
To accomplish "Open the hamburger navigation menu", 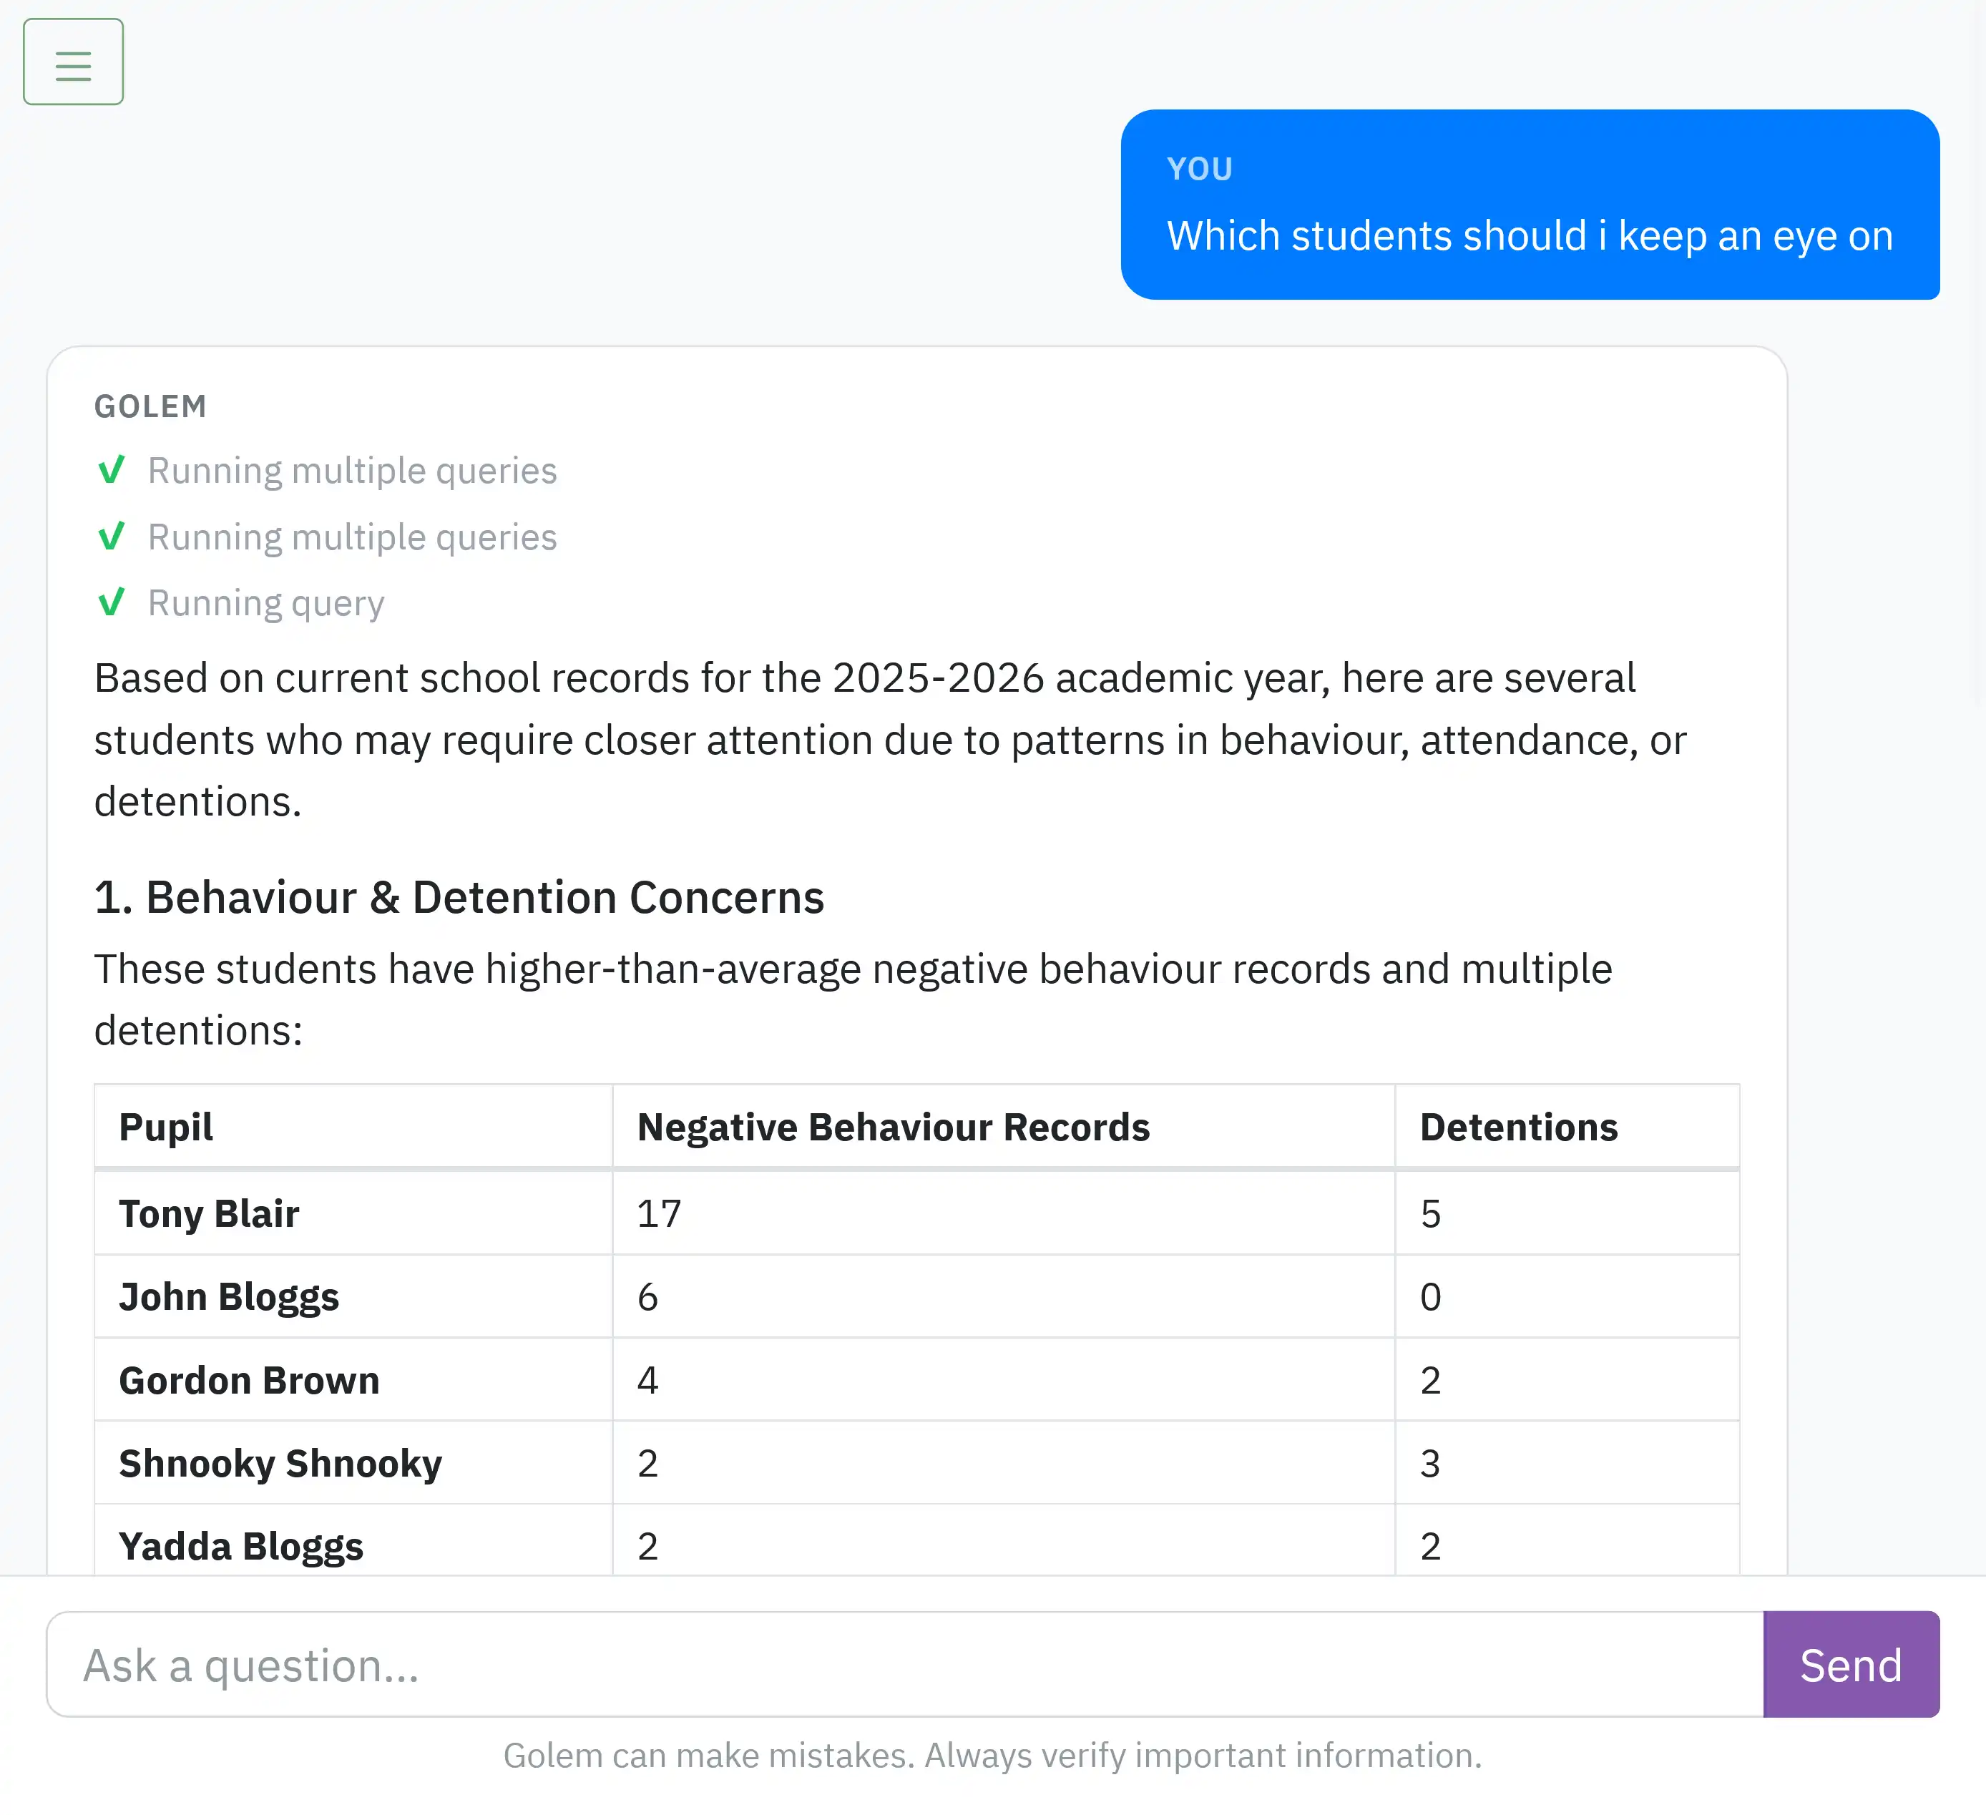I will coord(73,61).
